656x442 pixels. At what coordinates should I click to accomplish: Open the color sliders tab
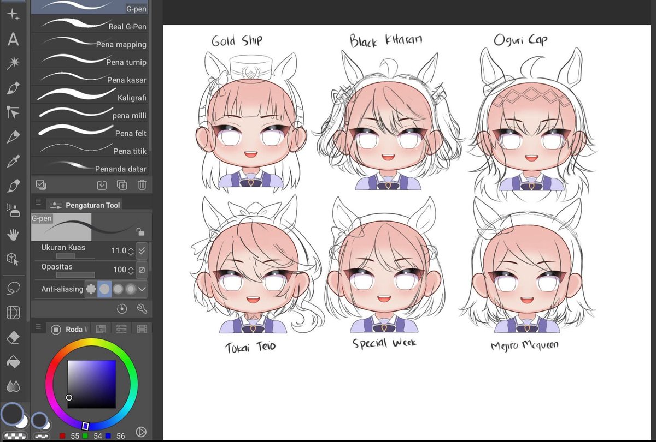(121, 329)
